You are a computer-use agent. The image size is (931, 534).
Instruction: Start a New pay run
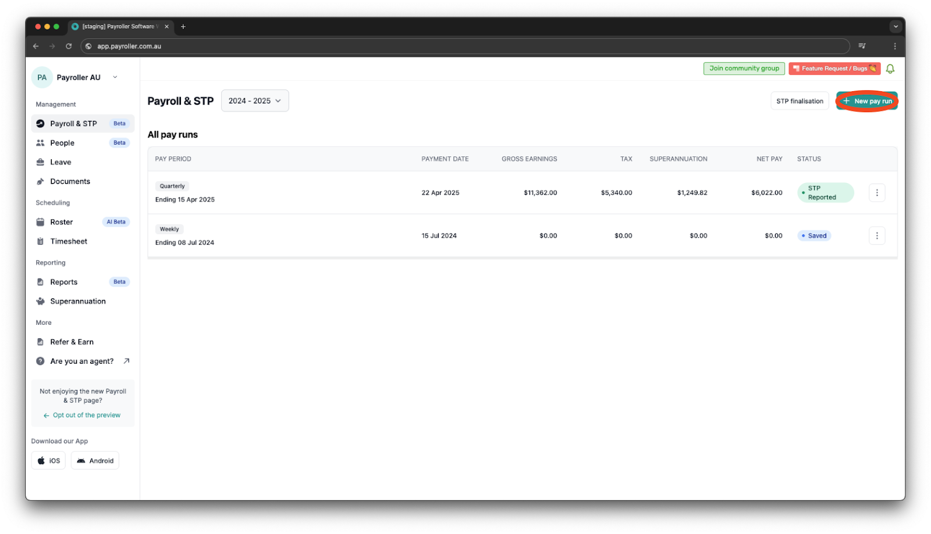tap(867, 101)
